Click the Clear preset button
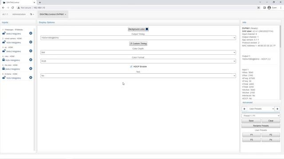 pos(271,121)
